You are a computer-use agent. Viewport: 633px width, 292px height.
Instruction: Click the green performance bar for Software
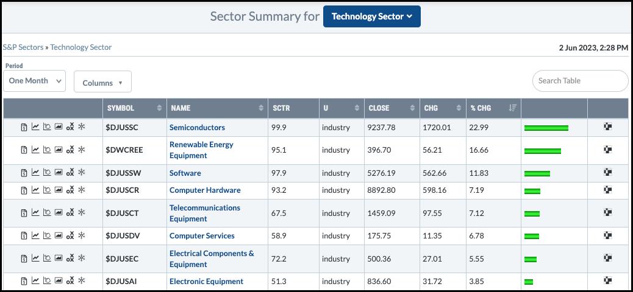click(x=537, y=173)
